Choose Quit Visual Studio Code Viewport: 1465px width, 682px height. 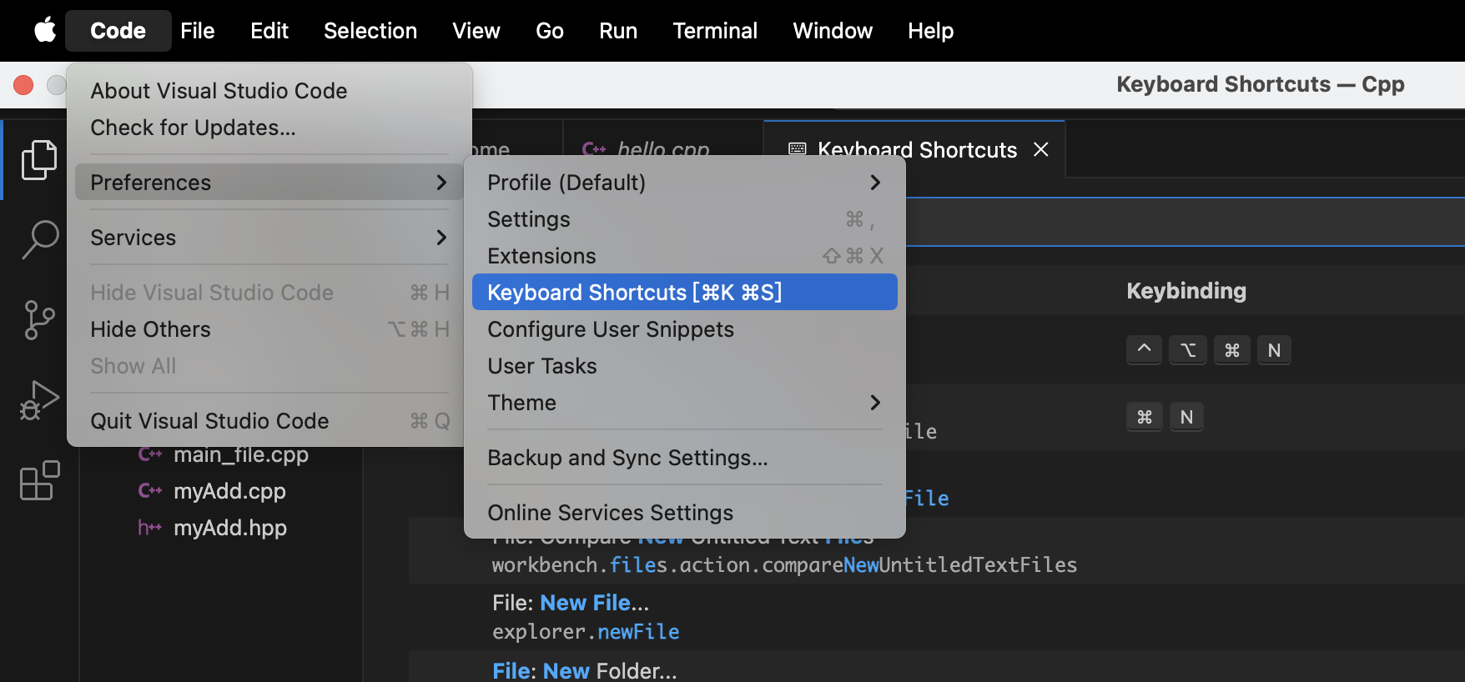pyautogui.click(x=269, y=421)
